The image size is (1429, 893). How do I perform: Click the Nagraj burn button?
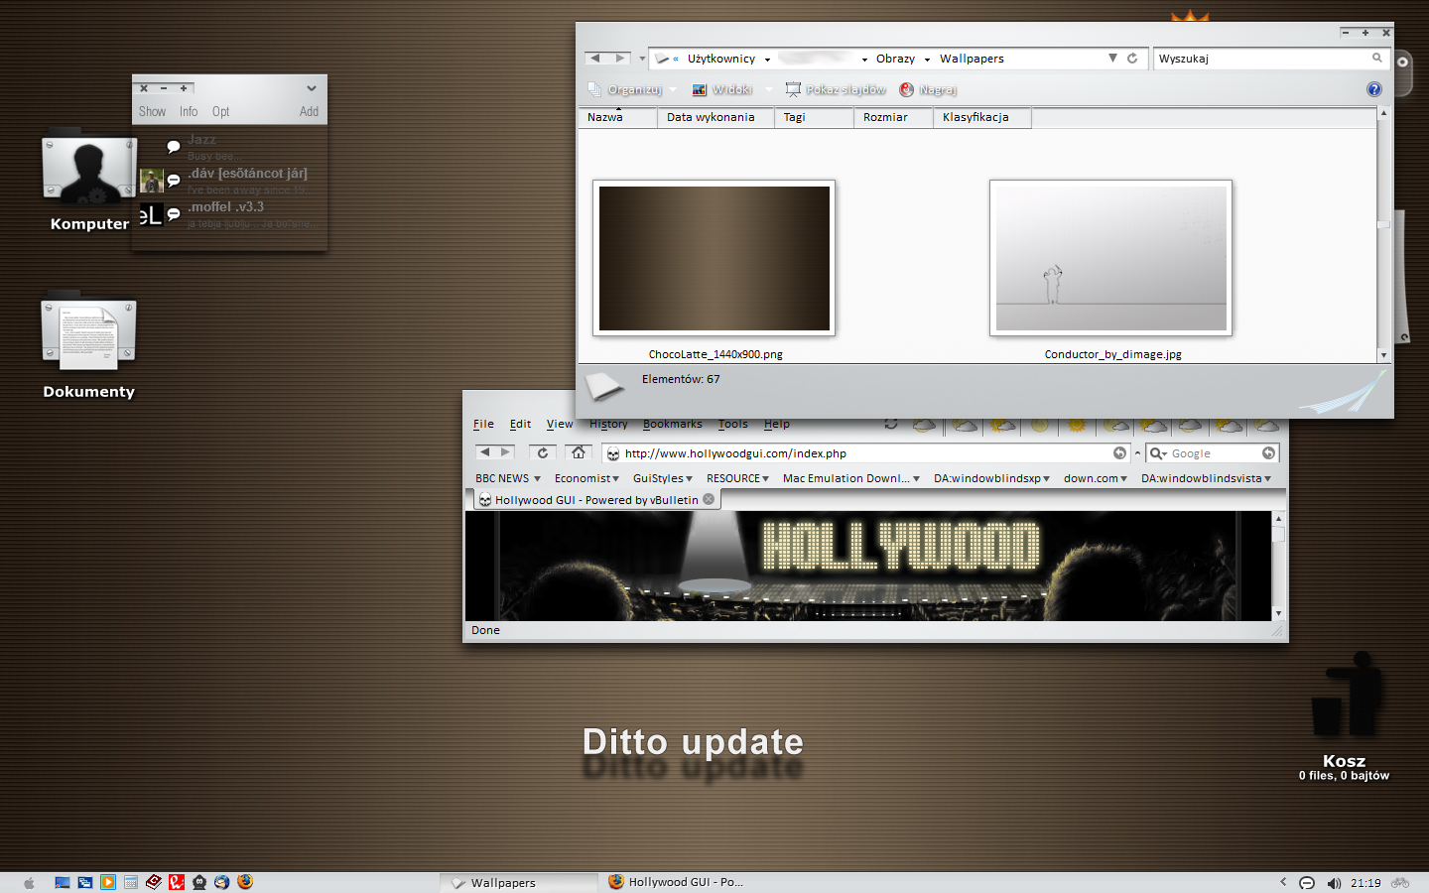(928, 89)
